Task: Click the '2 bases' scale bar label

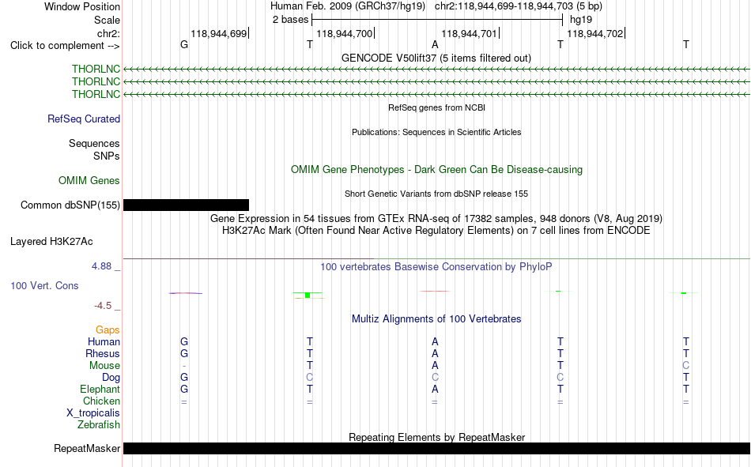Action: coord(290,20)
